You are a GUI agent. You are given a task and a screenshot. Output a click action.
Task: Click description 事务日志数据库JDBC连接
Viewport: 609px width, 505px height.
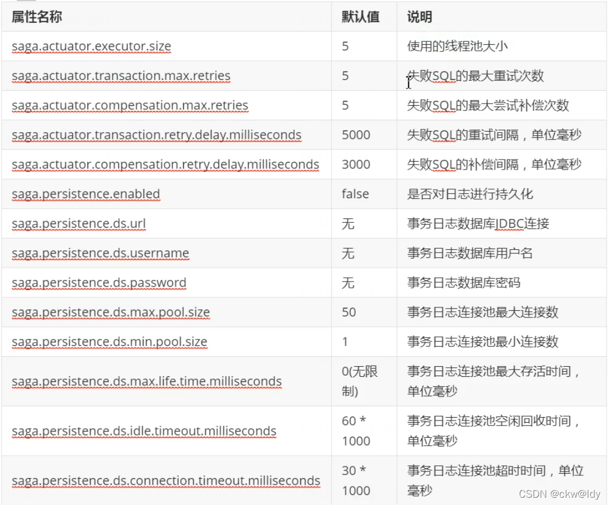(x=478, y=223)
